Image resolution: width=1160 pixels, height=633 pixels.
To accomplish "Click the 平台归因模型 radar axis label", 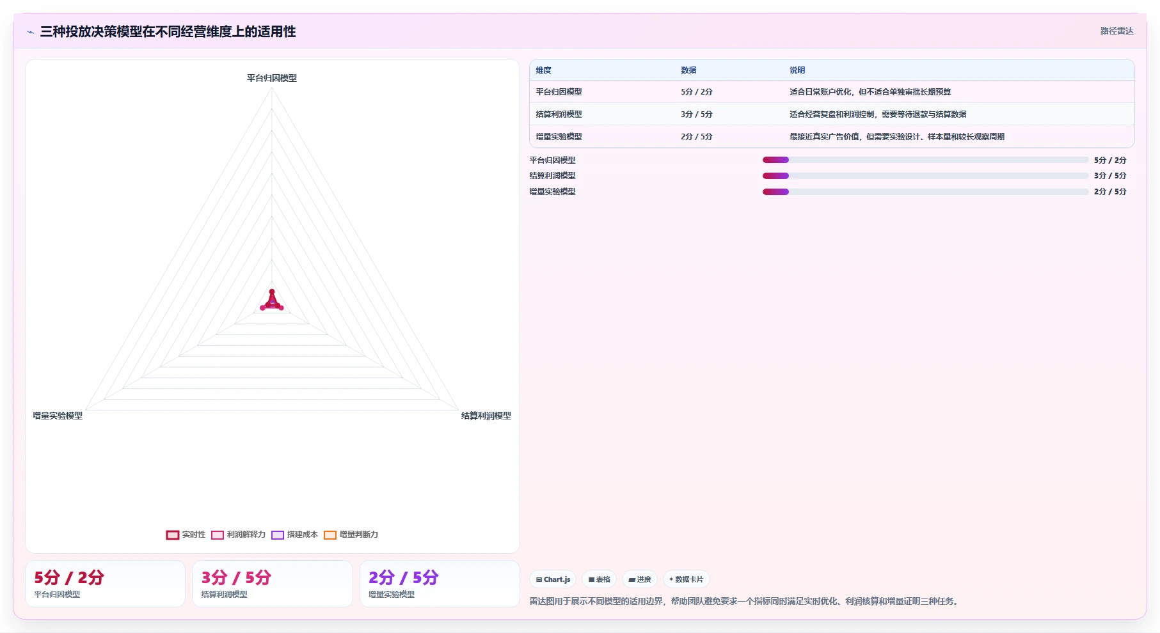I will point(272,78).
